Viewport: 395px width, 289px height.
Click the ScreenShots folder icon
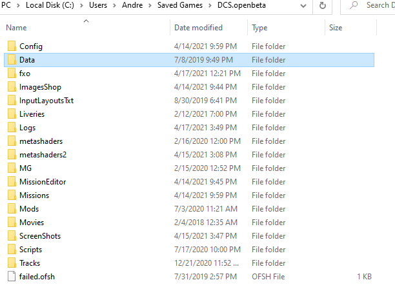12,236
